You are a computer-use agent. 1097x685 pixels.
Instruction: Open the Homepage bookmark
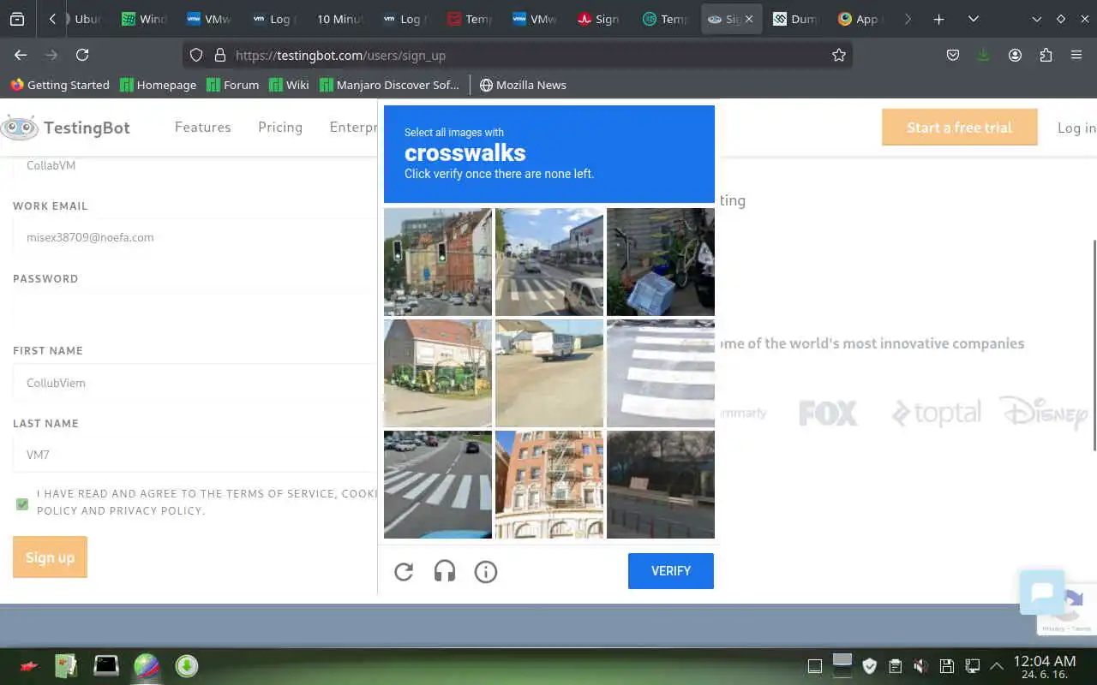(x=159, y=85)
